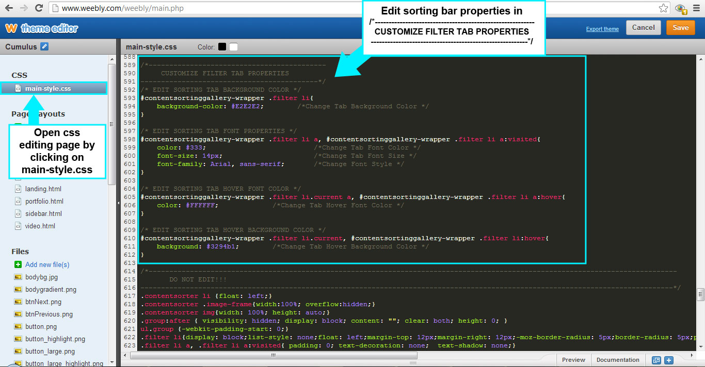The width and height of the screenshot is (705, 367).
Task: Click the orange Save button
Action: click(x=680, y=28)
